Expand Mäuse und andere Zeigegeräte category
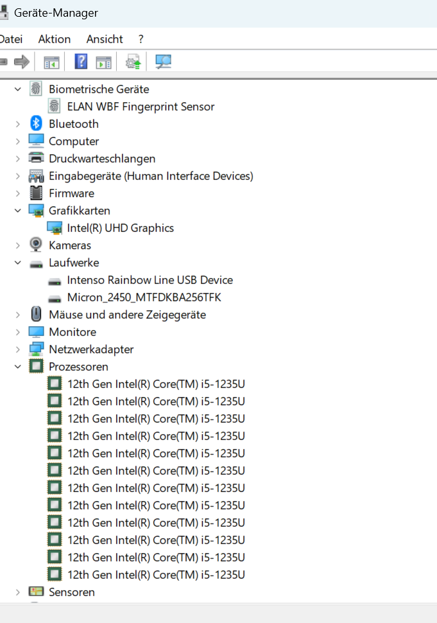 18,315
